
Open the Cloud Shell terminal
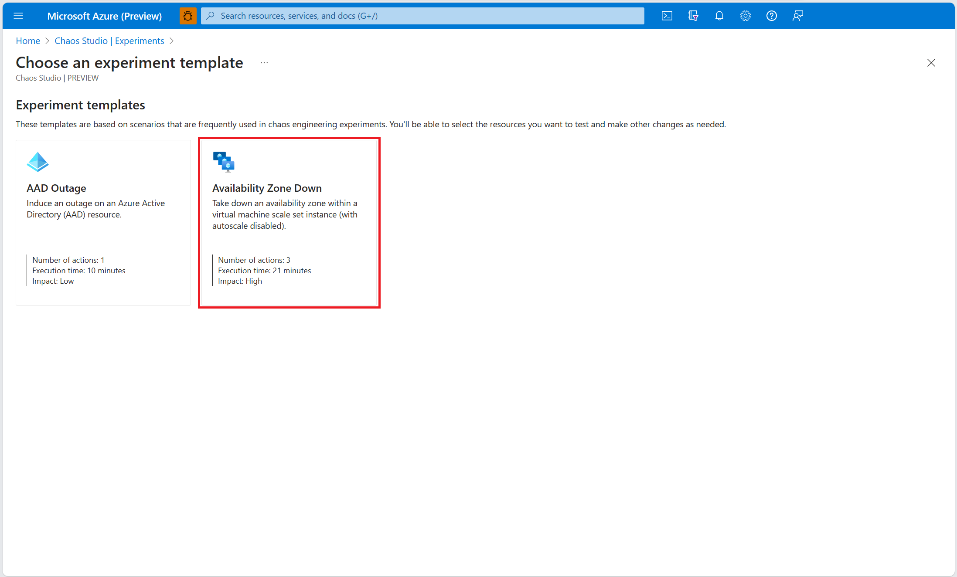pos(667,16)
